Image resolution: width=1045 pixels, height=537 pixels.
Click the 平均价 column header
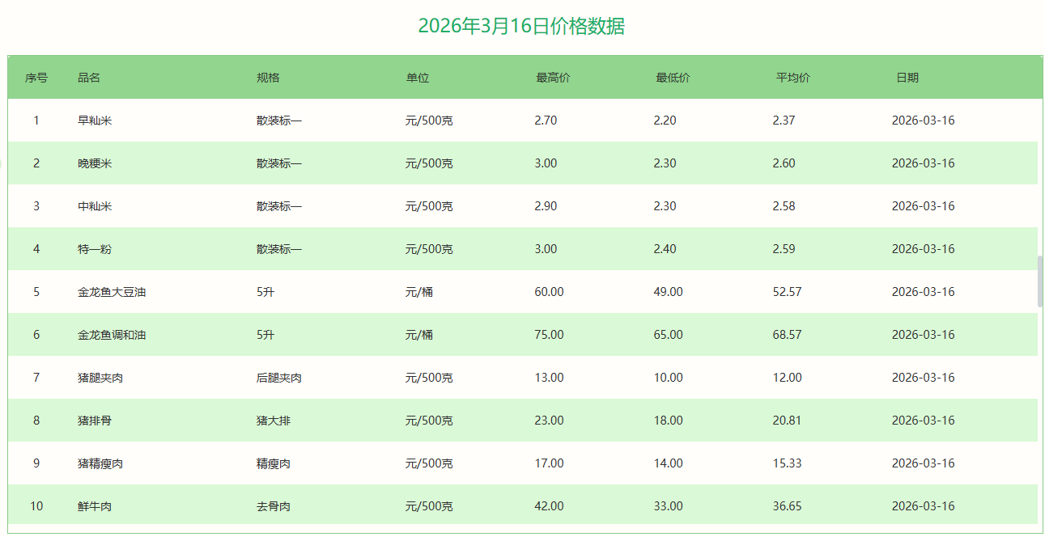pos(792,78)
